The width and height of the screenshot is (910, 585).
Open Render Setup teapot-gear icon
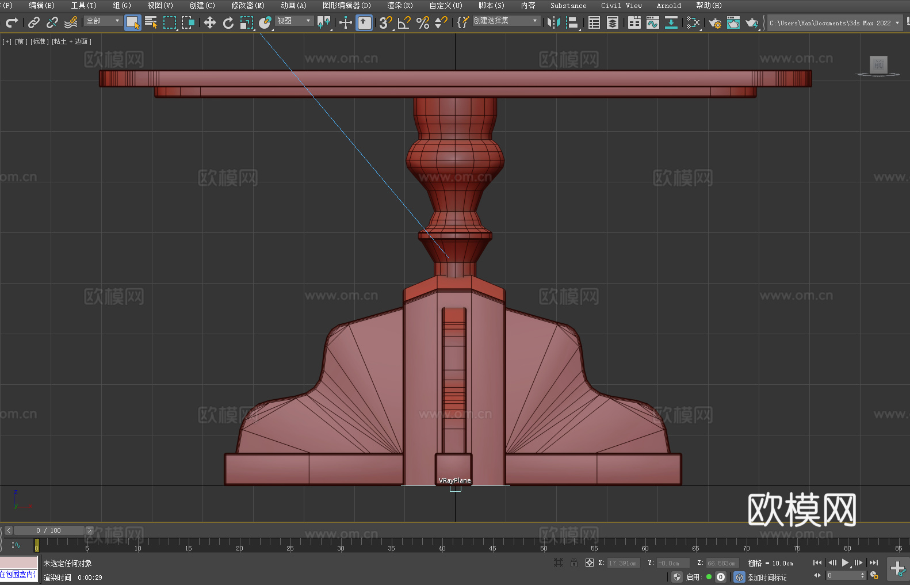(x=715, y=22)
